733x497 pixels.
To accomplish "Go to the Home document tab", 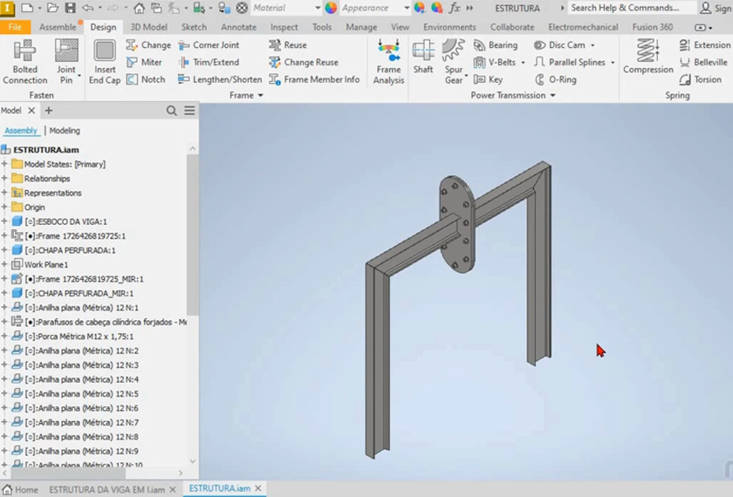I will point(20,489).
